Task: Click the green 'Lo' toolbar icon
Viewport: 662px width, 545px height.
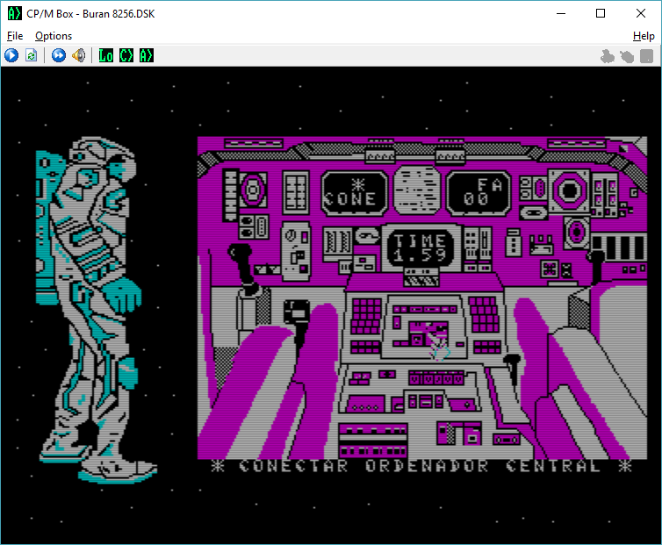Action: tap(105, 55)
